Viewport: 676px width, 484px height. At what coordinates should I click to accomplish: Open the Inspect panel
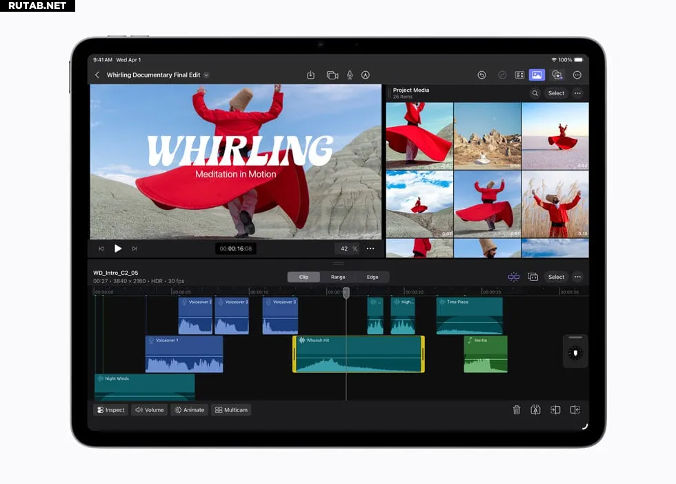pos(110,410)
